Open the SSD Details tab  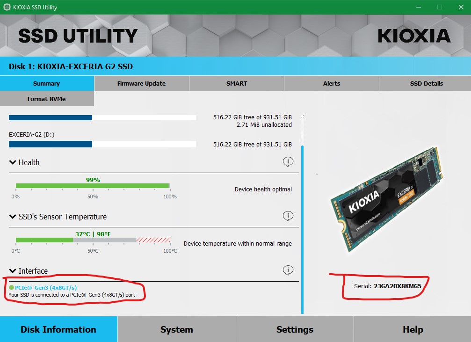click(x=425, y=83)
